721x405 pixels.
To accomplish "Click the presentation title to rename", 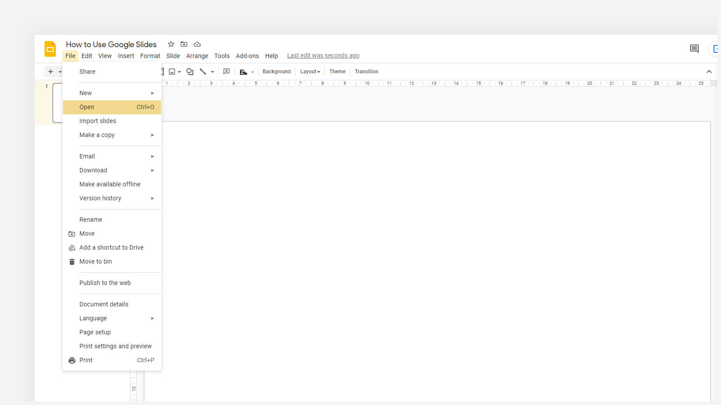I will tap(111, 45).
